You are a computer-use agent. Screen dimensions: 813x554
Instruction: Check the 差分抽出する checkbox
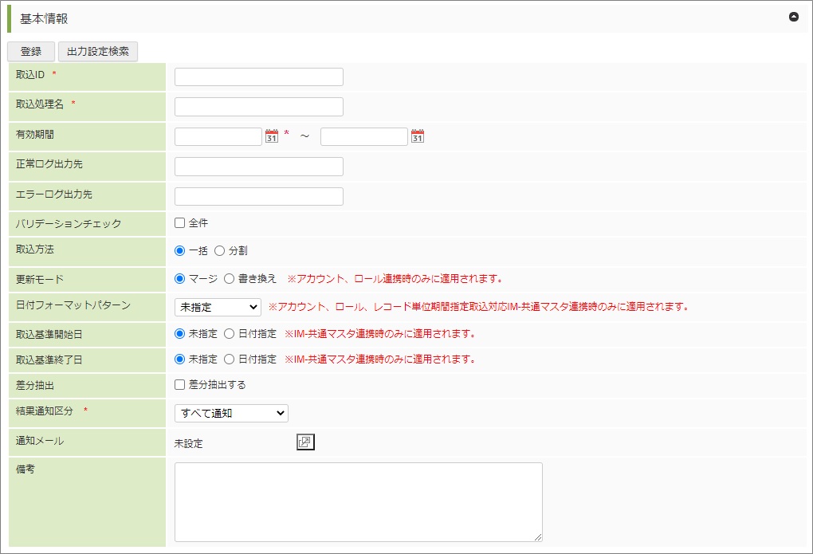[180, 384]
